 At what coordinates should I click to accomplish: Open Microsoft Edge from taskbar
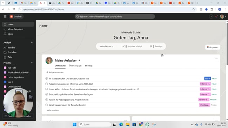point(121,125)
